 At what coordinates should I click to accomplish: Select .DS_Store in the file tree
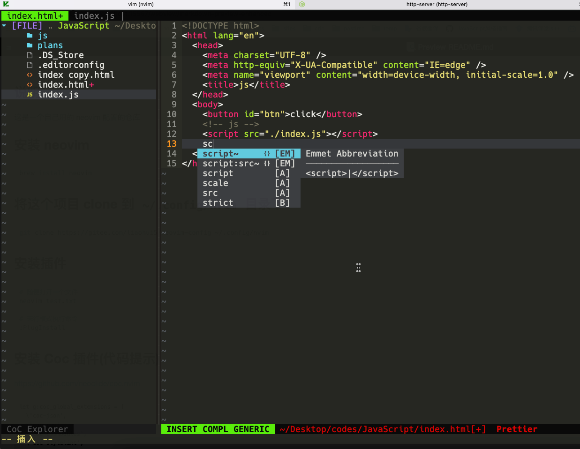point(61,55)
